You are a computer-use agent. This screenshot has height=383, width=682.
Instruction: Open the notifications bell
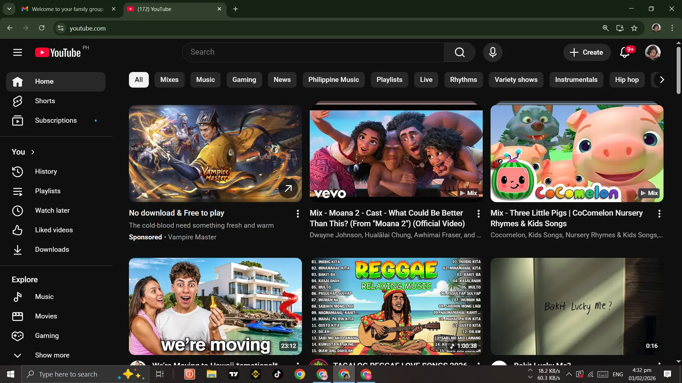pyautogui.click(x=625, y=52)
